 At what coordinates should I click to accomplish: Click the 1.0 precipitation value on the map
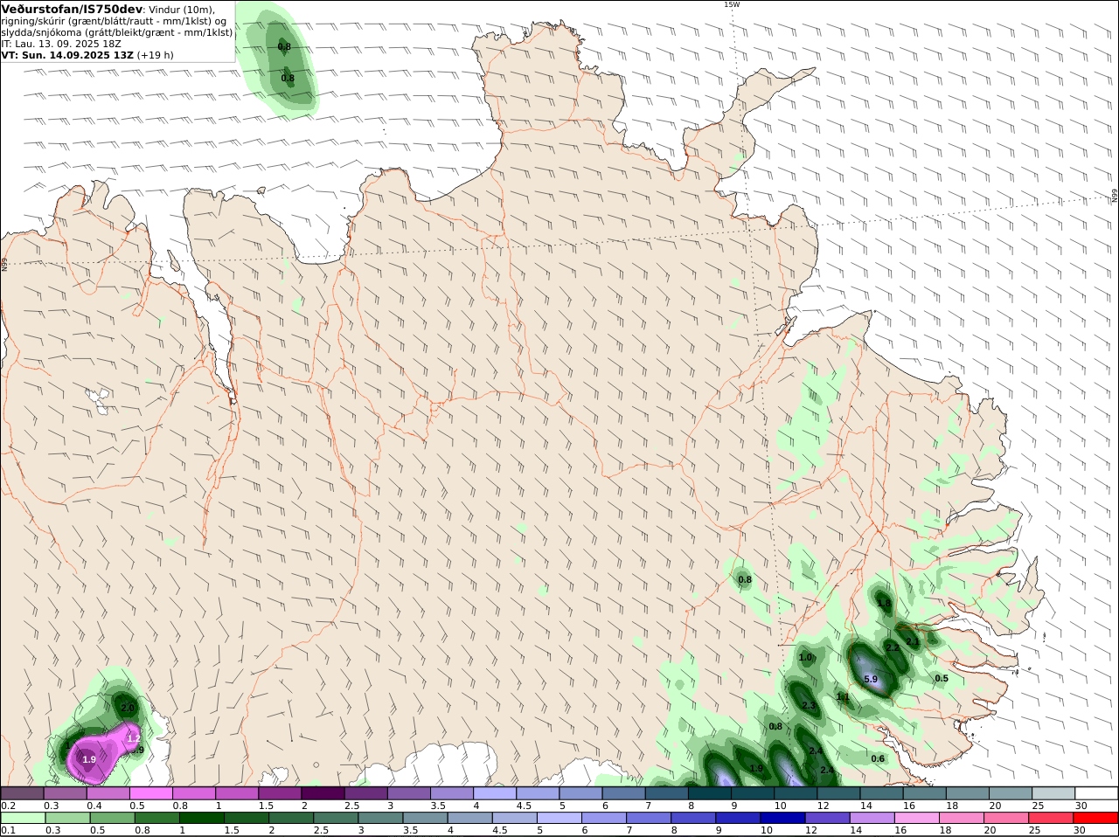(805, 657)
